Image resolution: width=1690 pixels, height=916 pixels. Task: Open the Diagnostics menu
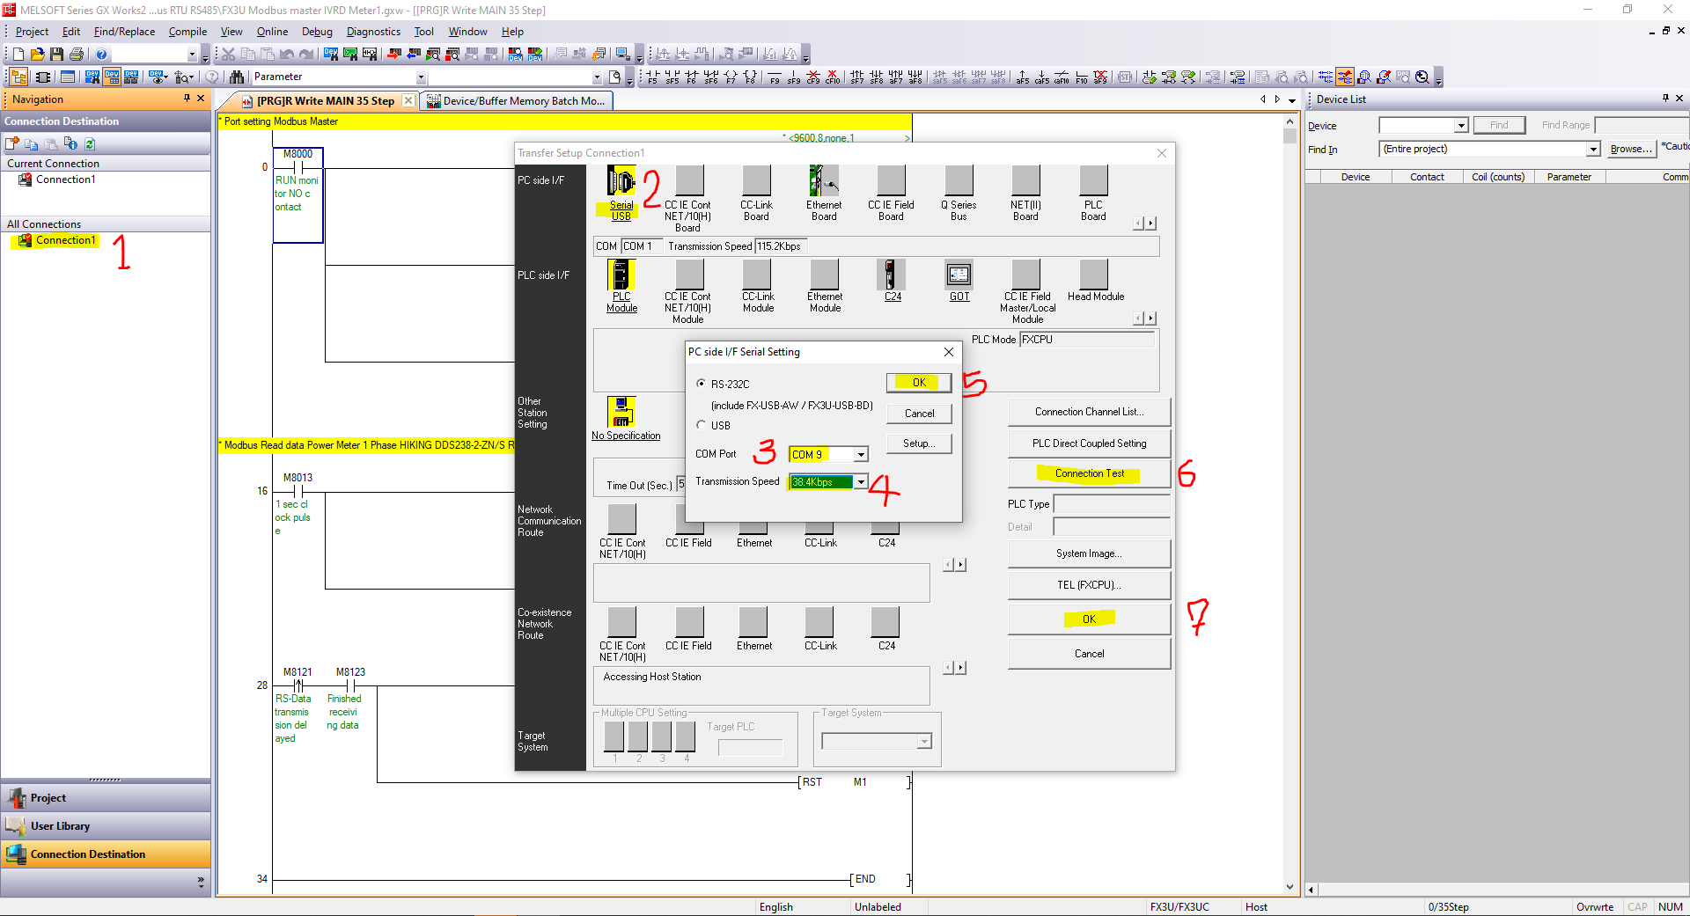point(373,32)
